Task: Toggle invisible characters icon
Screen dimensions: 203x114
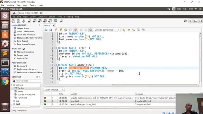Action: (138, 30)
